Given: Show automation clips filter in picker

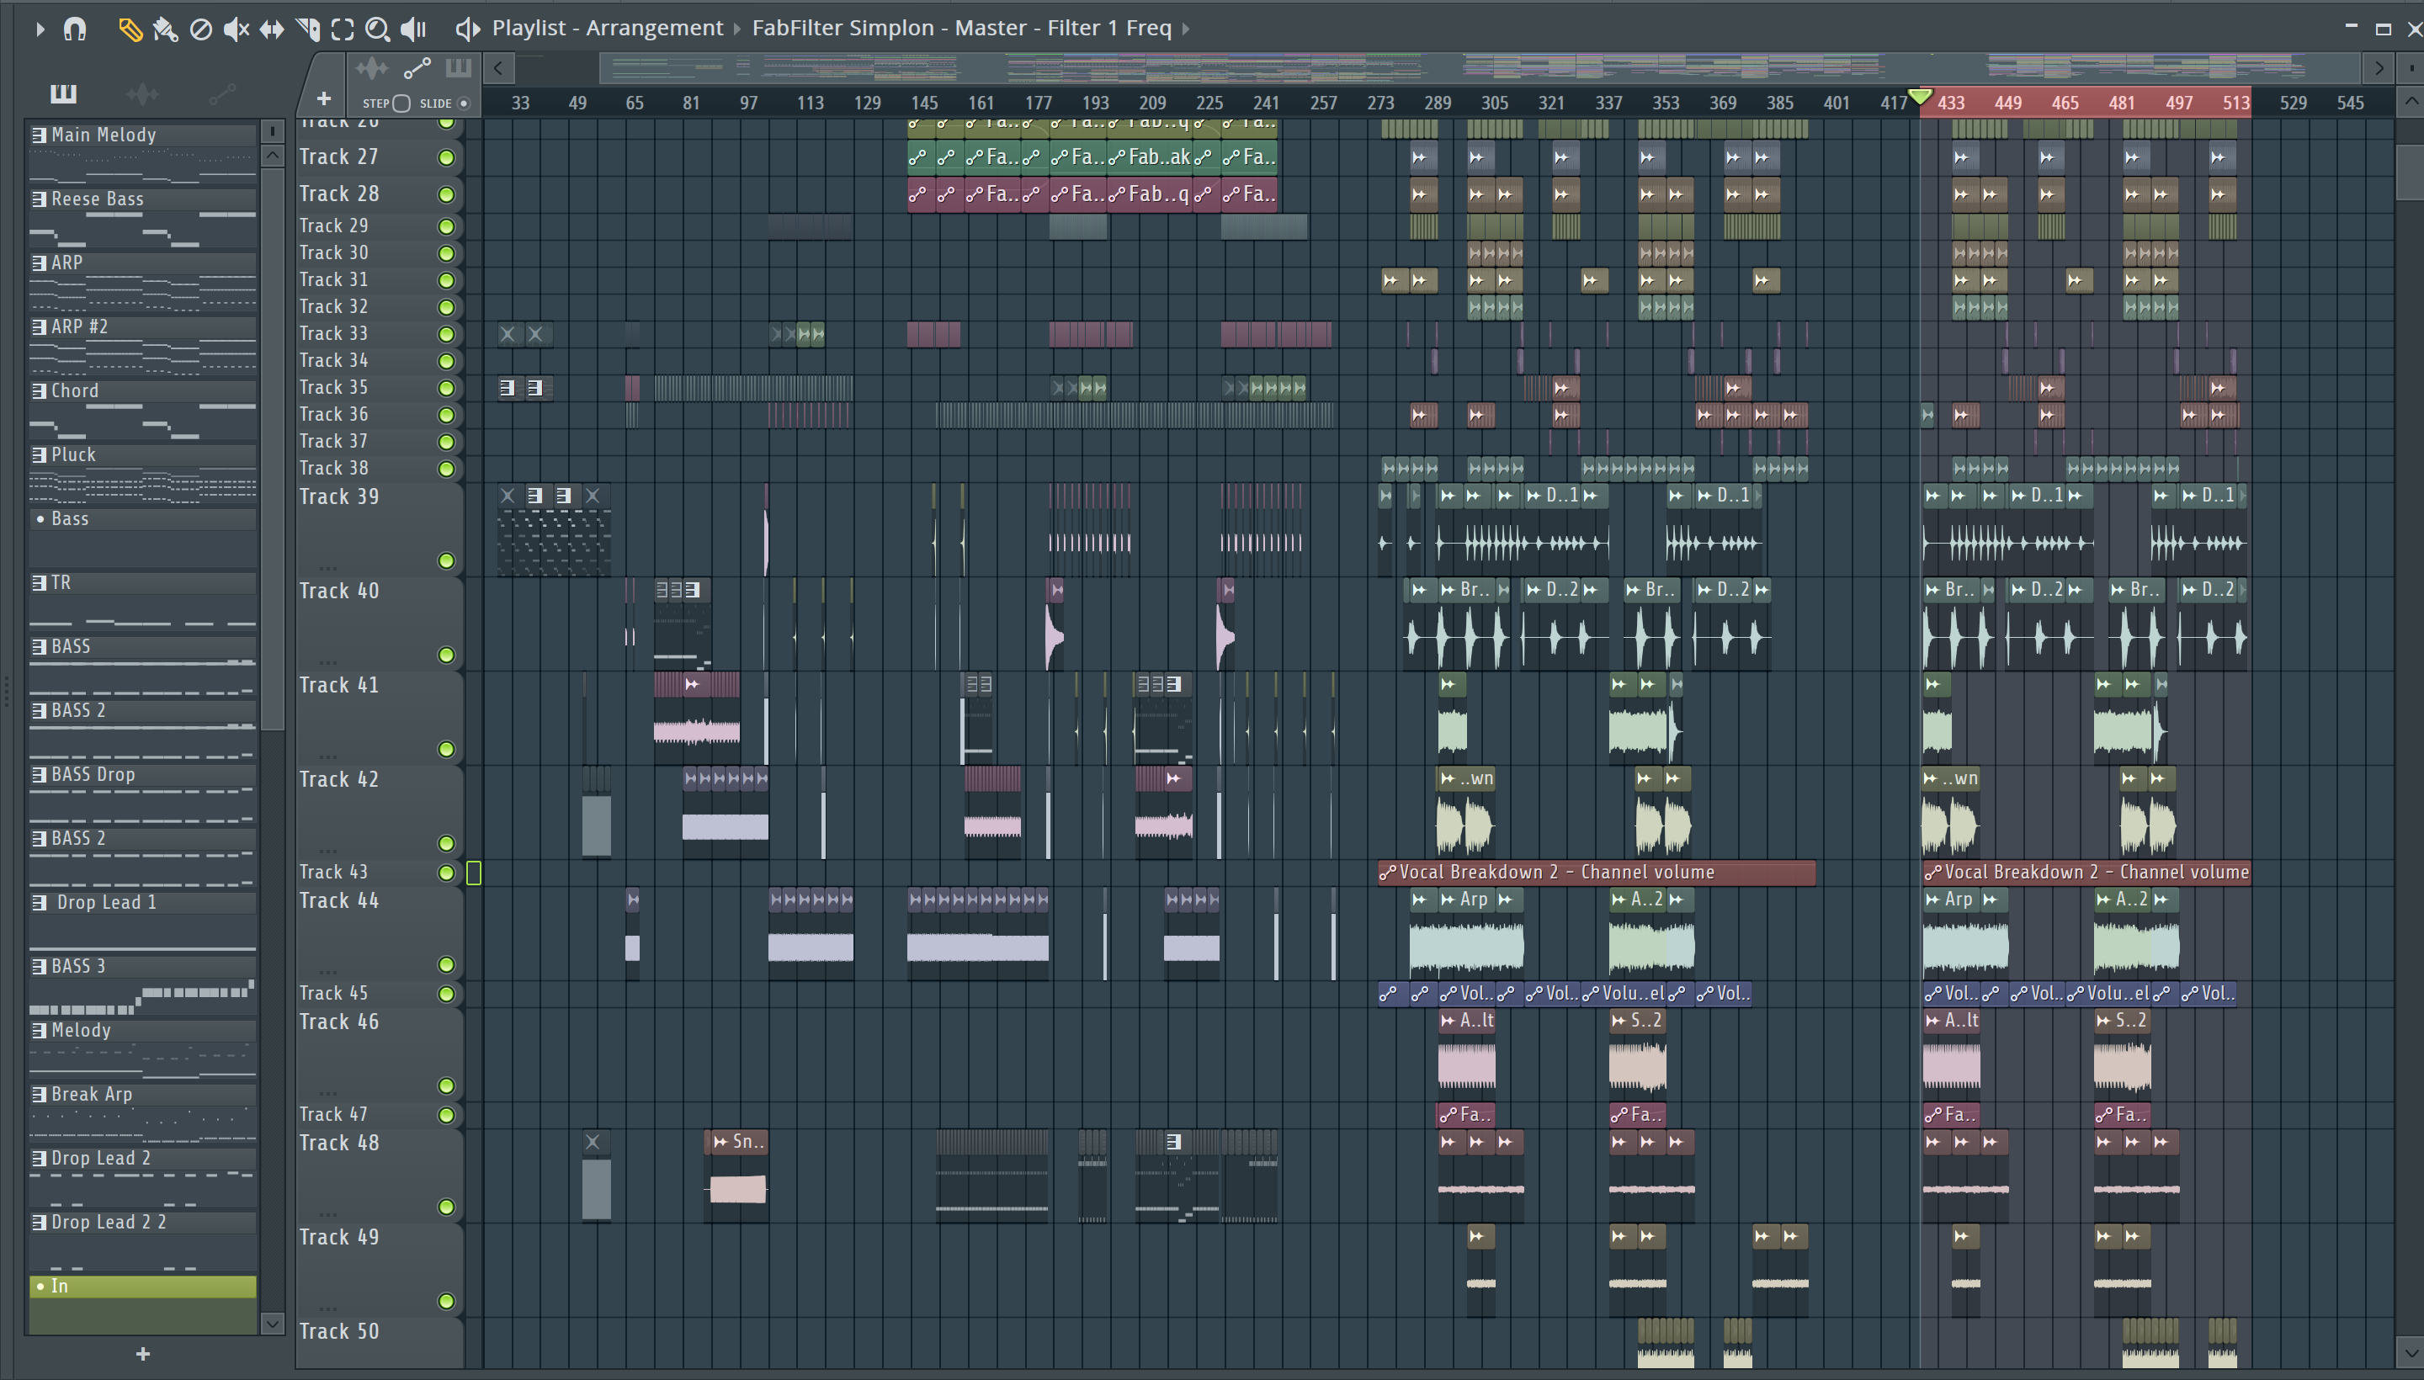Looking at the screenshot, I should tap(222, 93).
